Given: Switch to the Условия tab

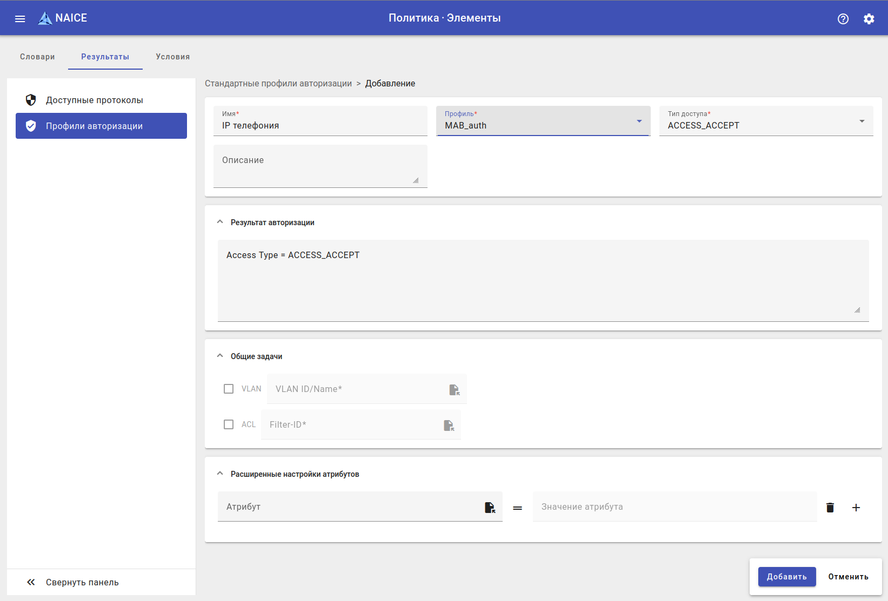Looking at the screenshot, I should pyautogui.click(x=173, y=57).
